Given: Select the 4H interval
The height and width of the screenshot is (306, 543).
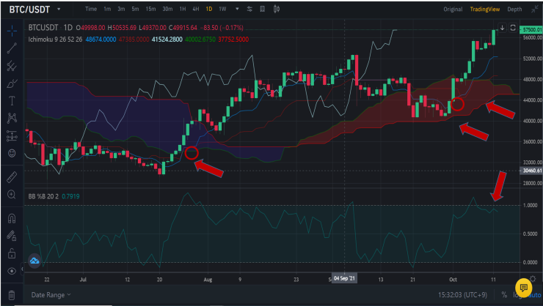Looking at the screenshot, I should (196, 9).
